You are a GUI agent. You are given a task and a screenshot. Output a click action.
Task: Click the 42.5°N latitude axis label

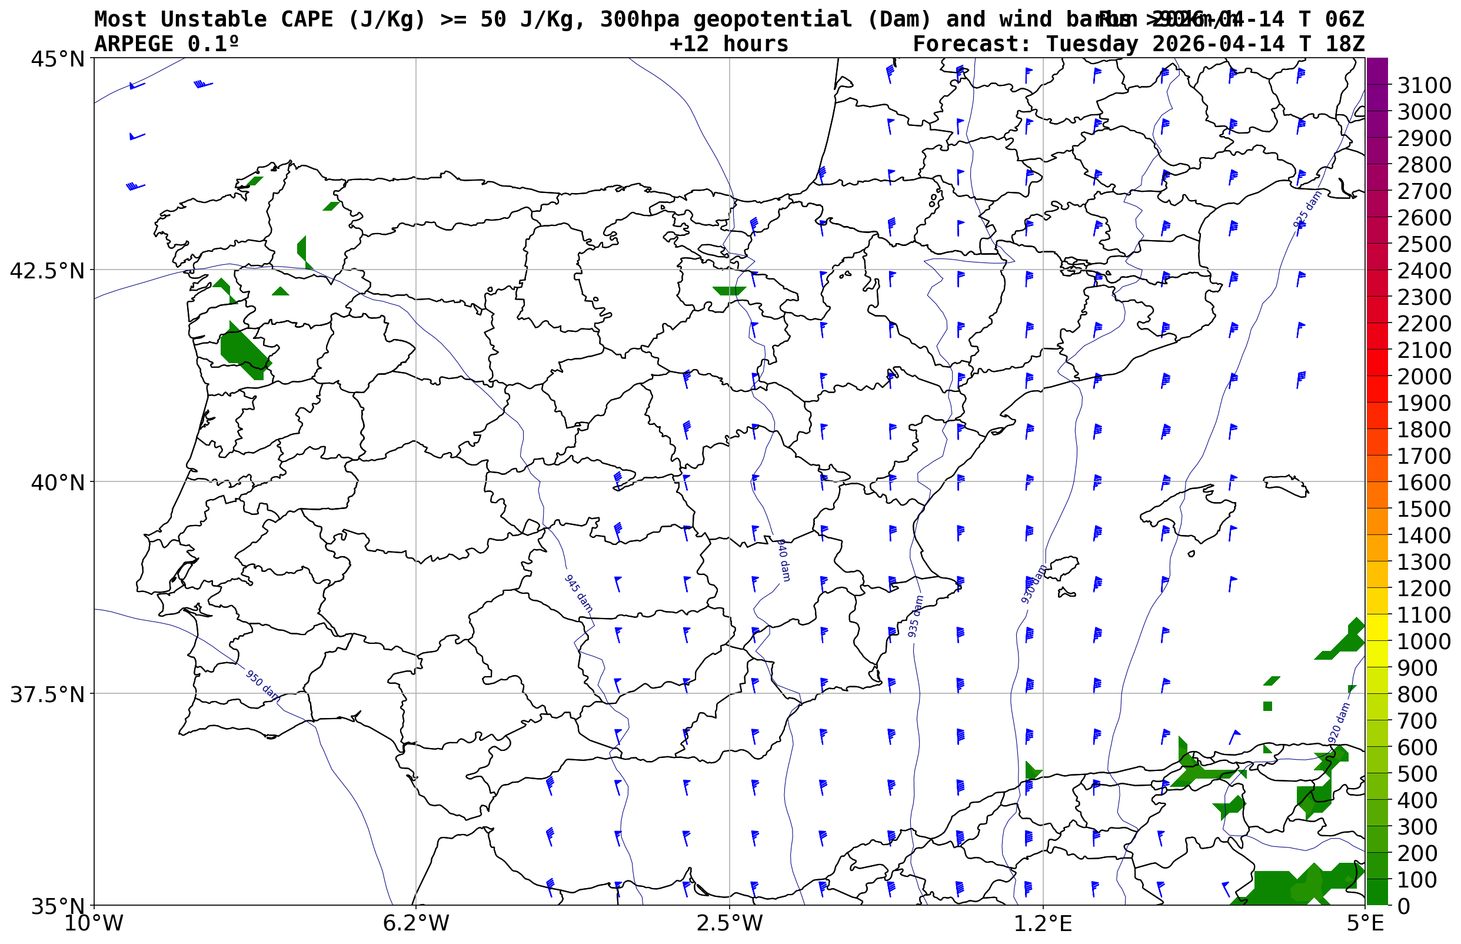point(46,270)
